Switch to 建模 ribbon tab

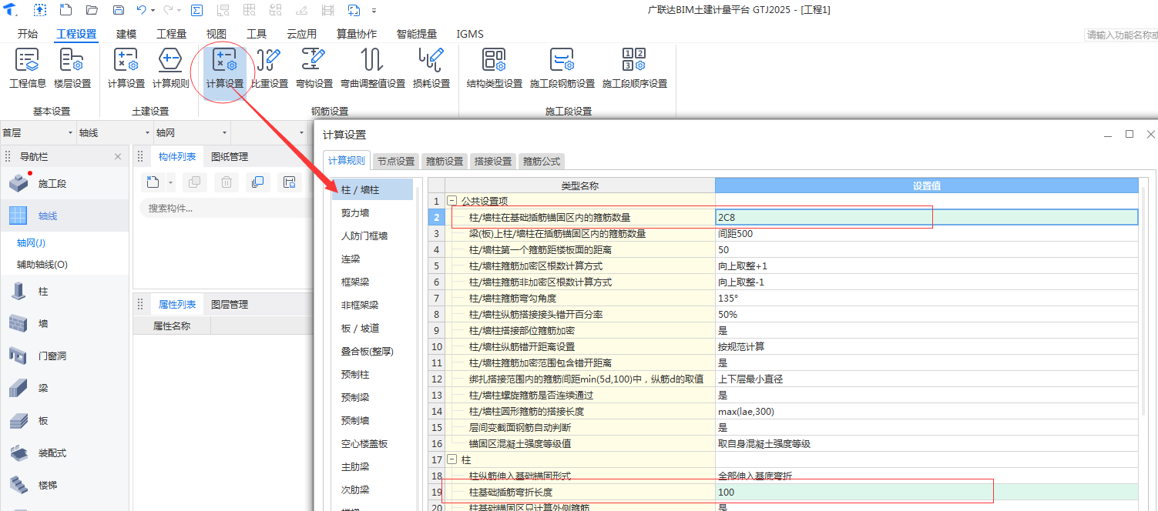126,34
